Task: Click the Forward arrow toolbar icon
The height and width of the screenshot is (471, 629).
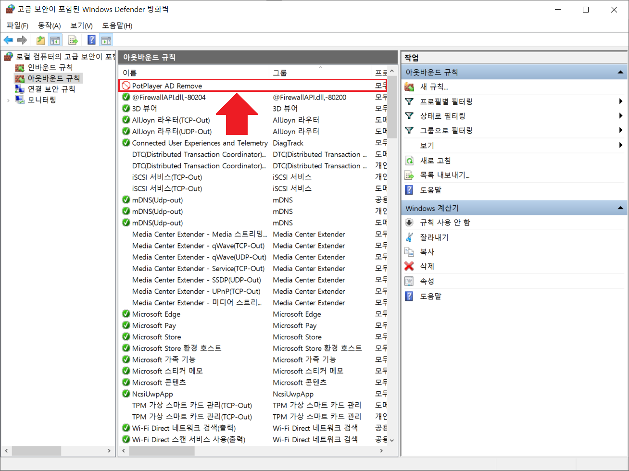Action: [x=22, y=40]
